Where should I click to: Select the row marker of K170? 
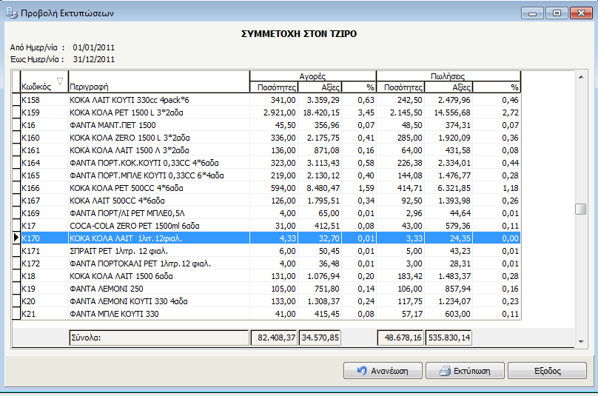tap(16, 238)
